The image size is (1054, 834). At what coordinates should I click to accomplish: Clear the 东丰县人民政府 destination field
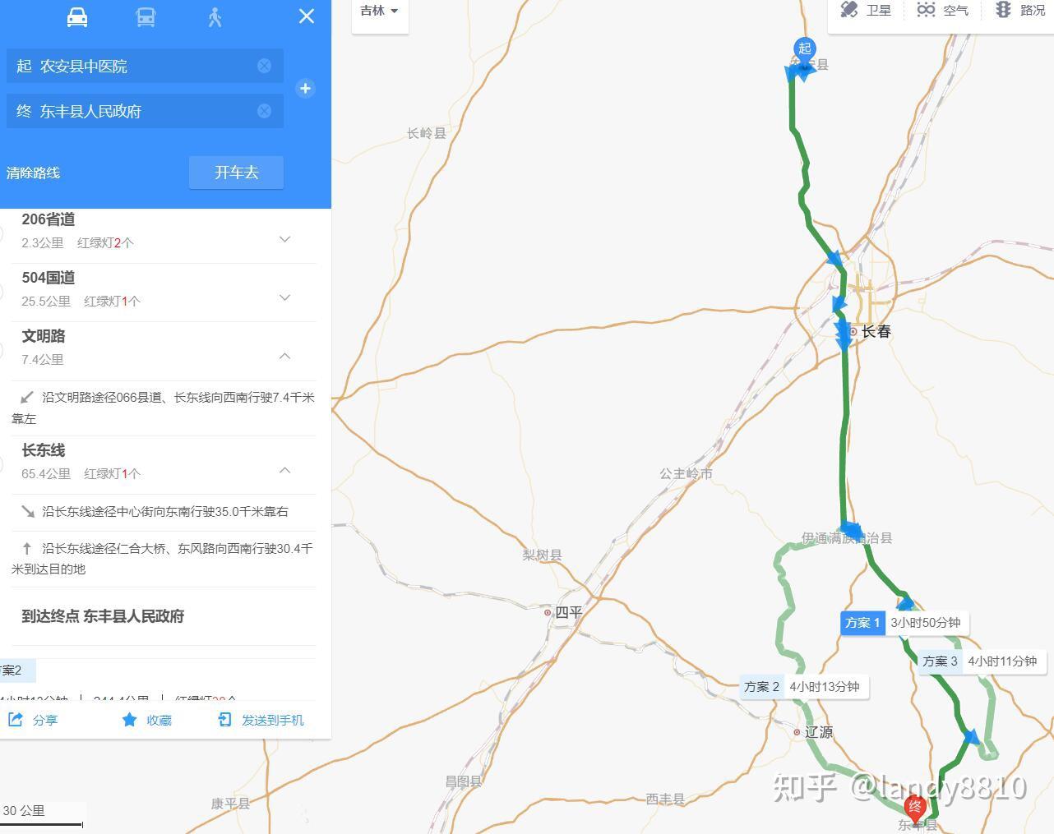tap(264, 111)
